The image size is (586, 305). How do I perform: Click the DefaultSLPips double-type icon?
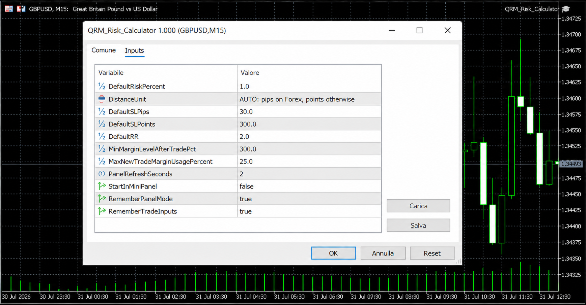pos(102,111)
